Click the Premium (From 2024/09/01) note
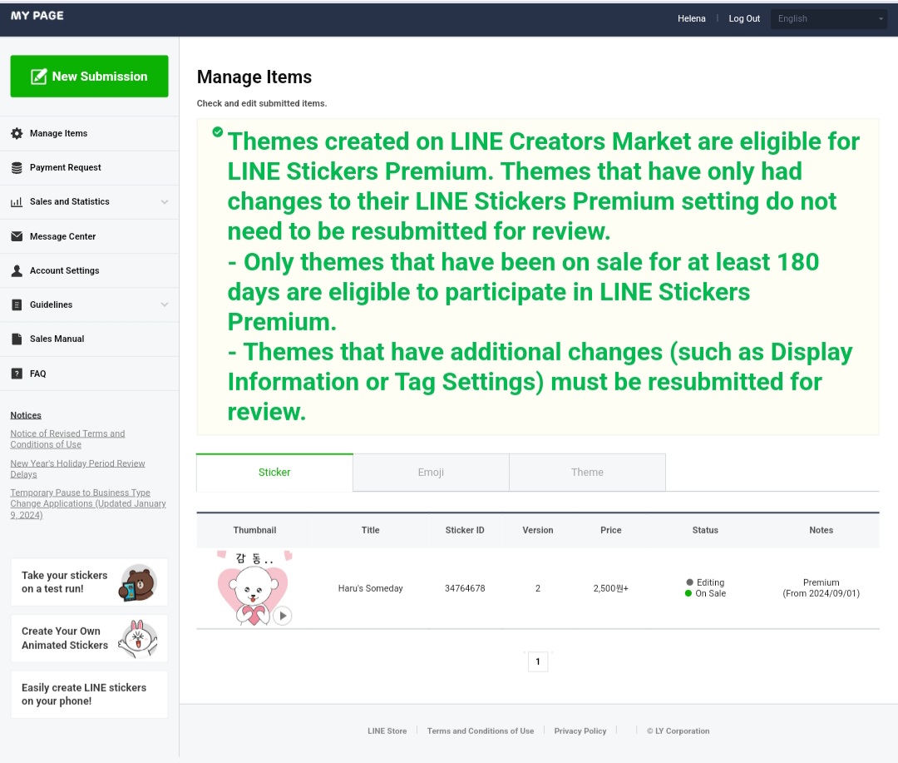This screenshot has height=763, width=898. click(x=821, y=588)
